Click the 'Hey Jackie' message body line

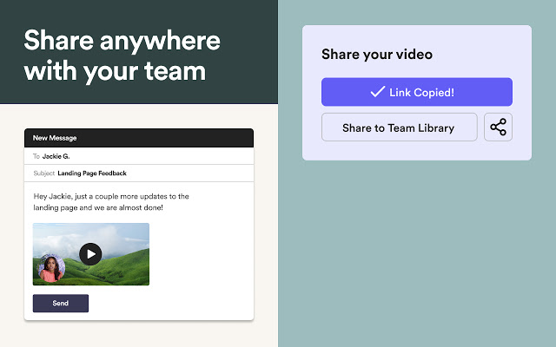(x=110, y=196)
